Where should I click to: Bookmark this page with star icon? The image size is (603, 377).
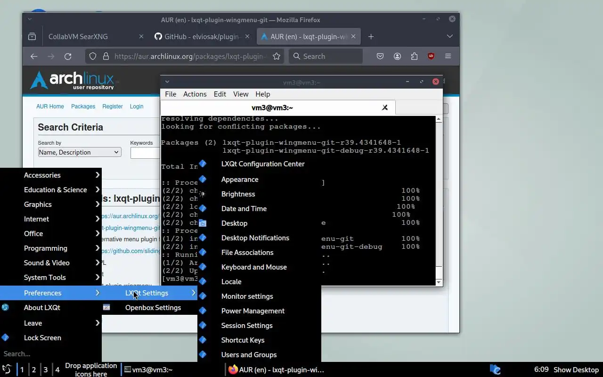[x=277, y=56]
